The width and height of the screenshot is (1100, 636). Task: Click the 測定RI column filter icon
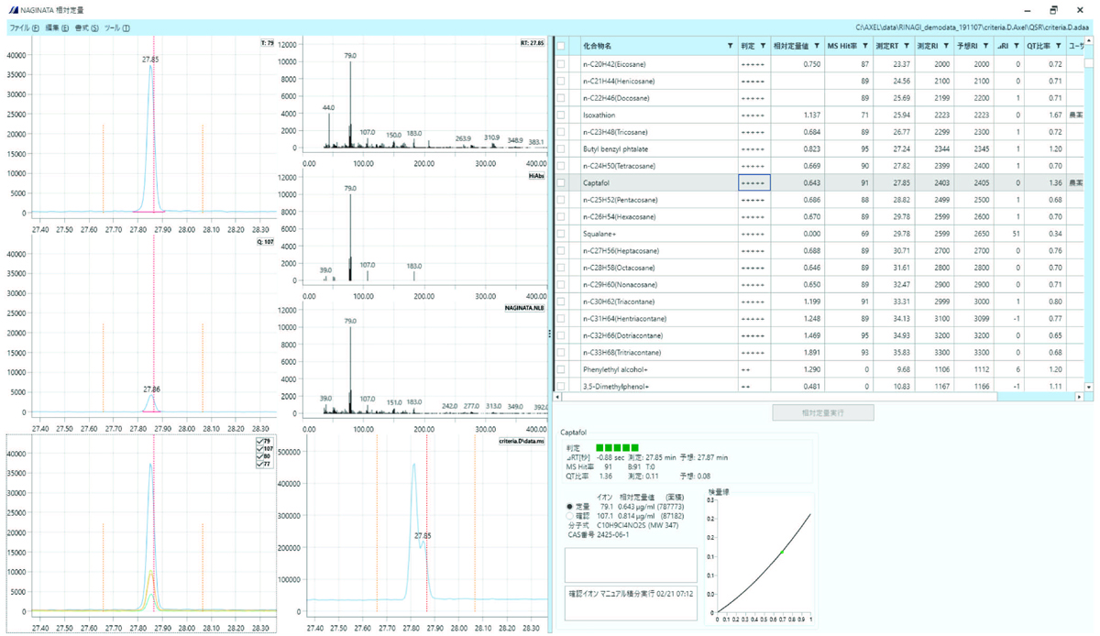[946, 46]
